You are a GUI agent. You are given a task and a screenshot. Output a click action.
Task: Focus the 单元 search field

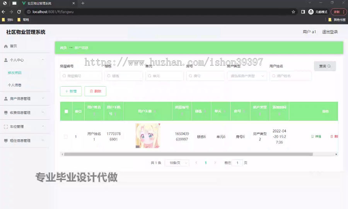coord(164,76)
